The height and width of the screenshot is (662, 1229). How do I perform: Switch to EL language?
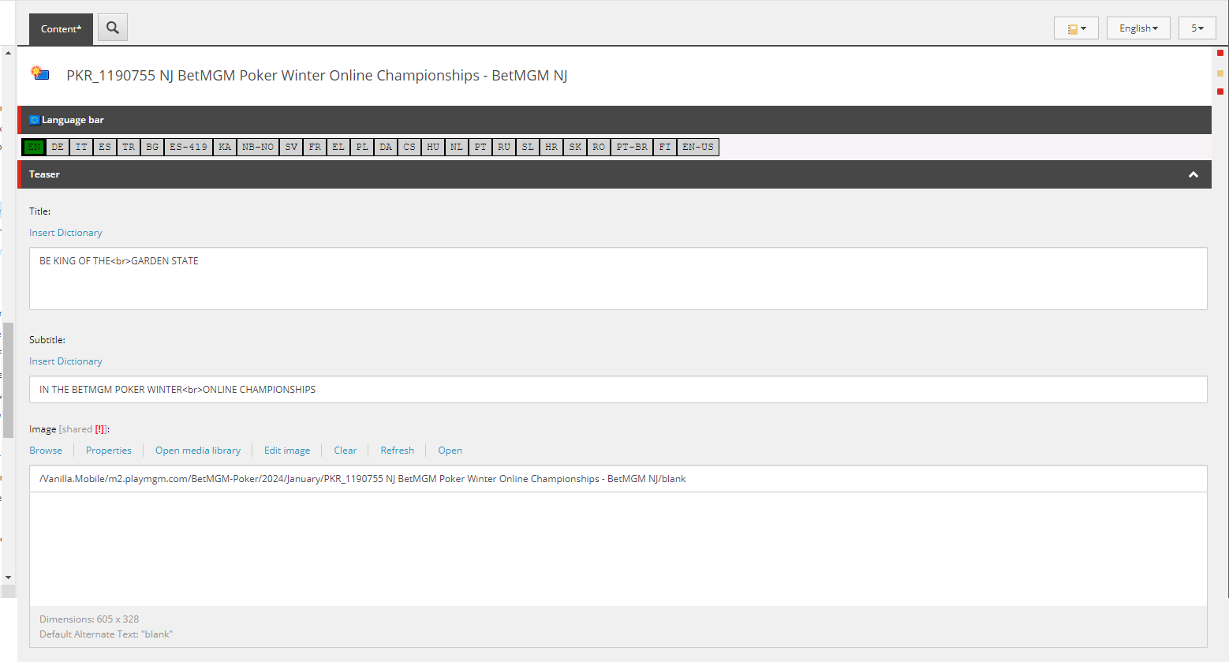pyautogui.click(x=338, y=147)
